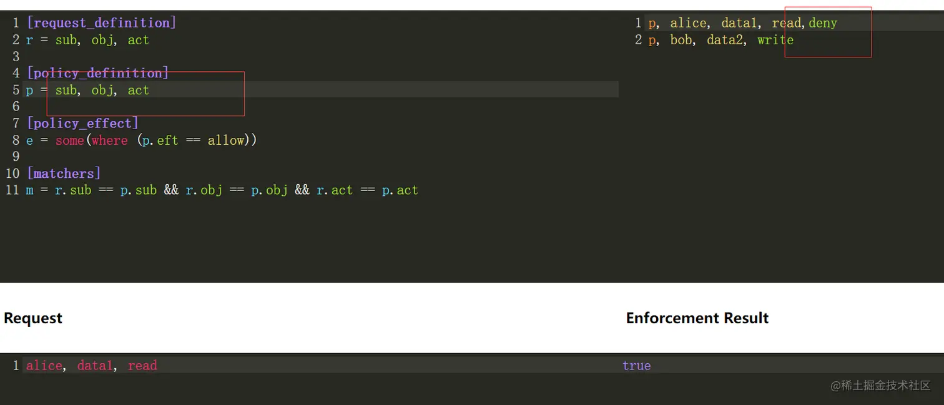Click the policy line 'p, alice, data1, read,deny'
This screenshot has height=405, width=944.
pos(742,23)
